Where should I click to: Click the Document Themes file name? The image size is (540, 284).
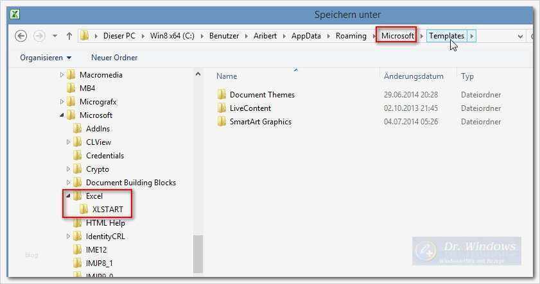coord(262,94)
